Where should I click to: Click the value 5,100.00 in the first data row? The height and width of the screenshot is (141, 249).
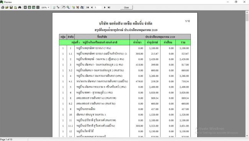tap(154, 48)
